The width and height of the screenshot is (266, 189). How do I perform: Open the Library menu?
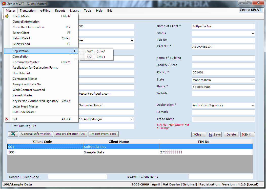pos(75,11)
